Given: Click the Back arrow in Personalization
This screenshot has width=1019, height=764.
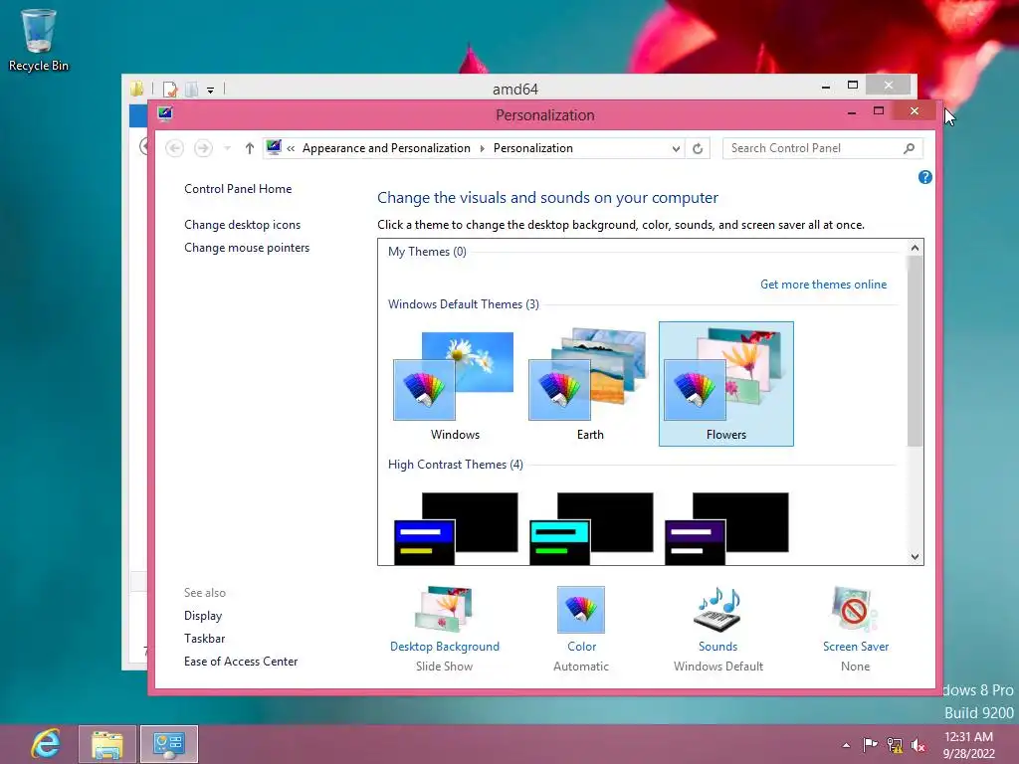Looking at the screenshot, I should point(174,148).
